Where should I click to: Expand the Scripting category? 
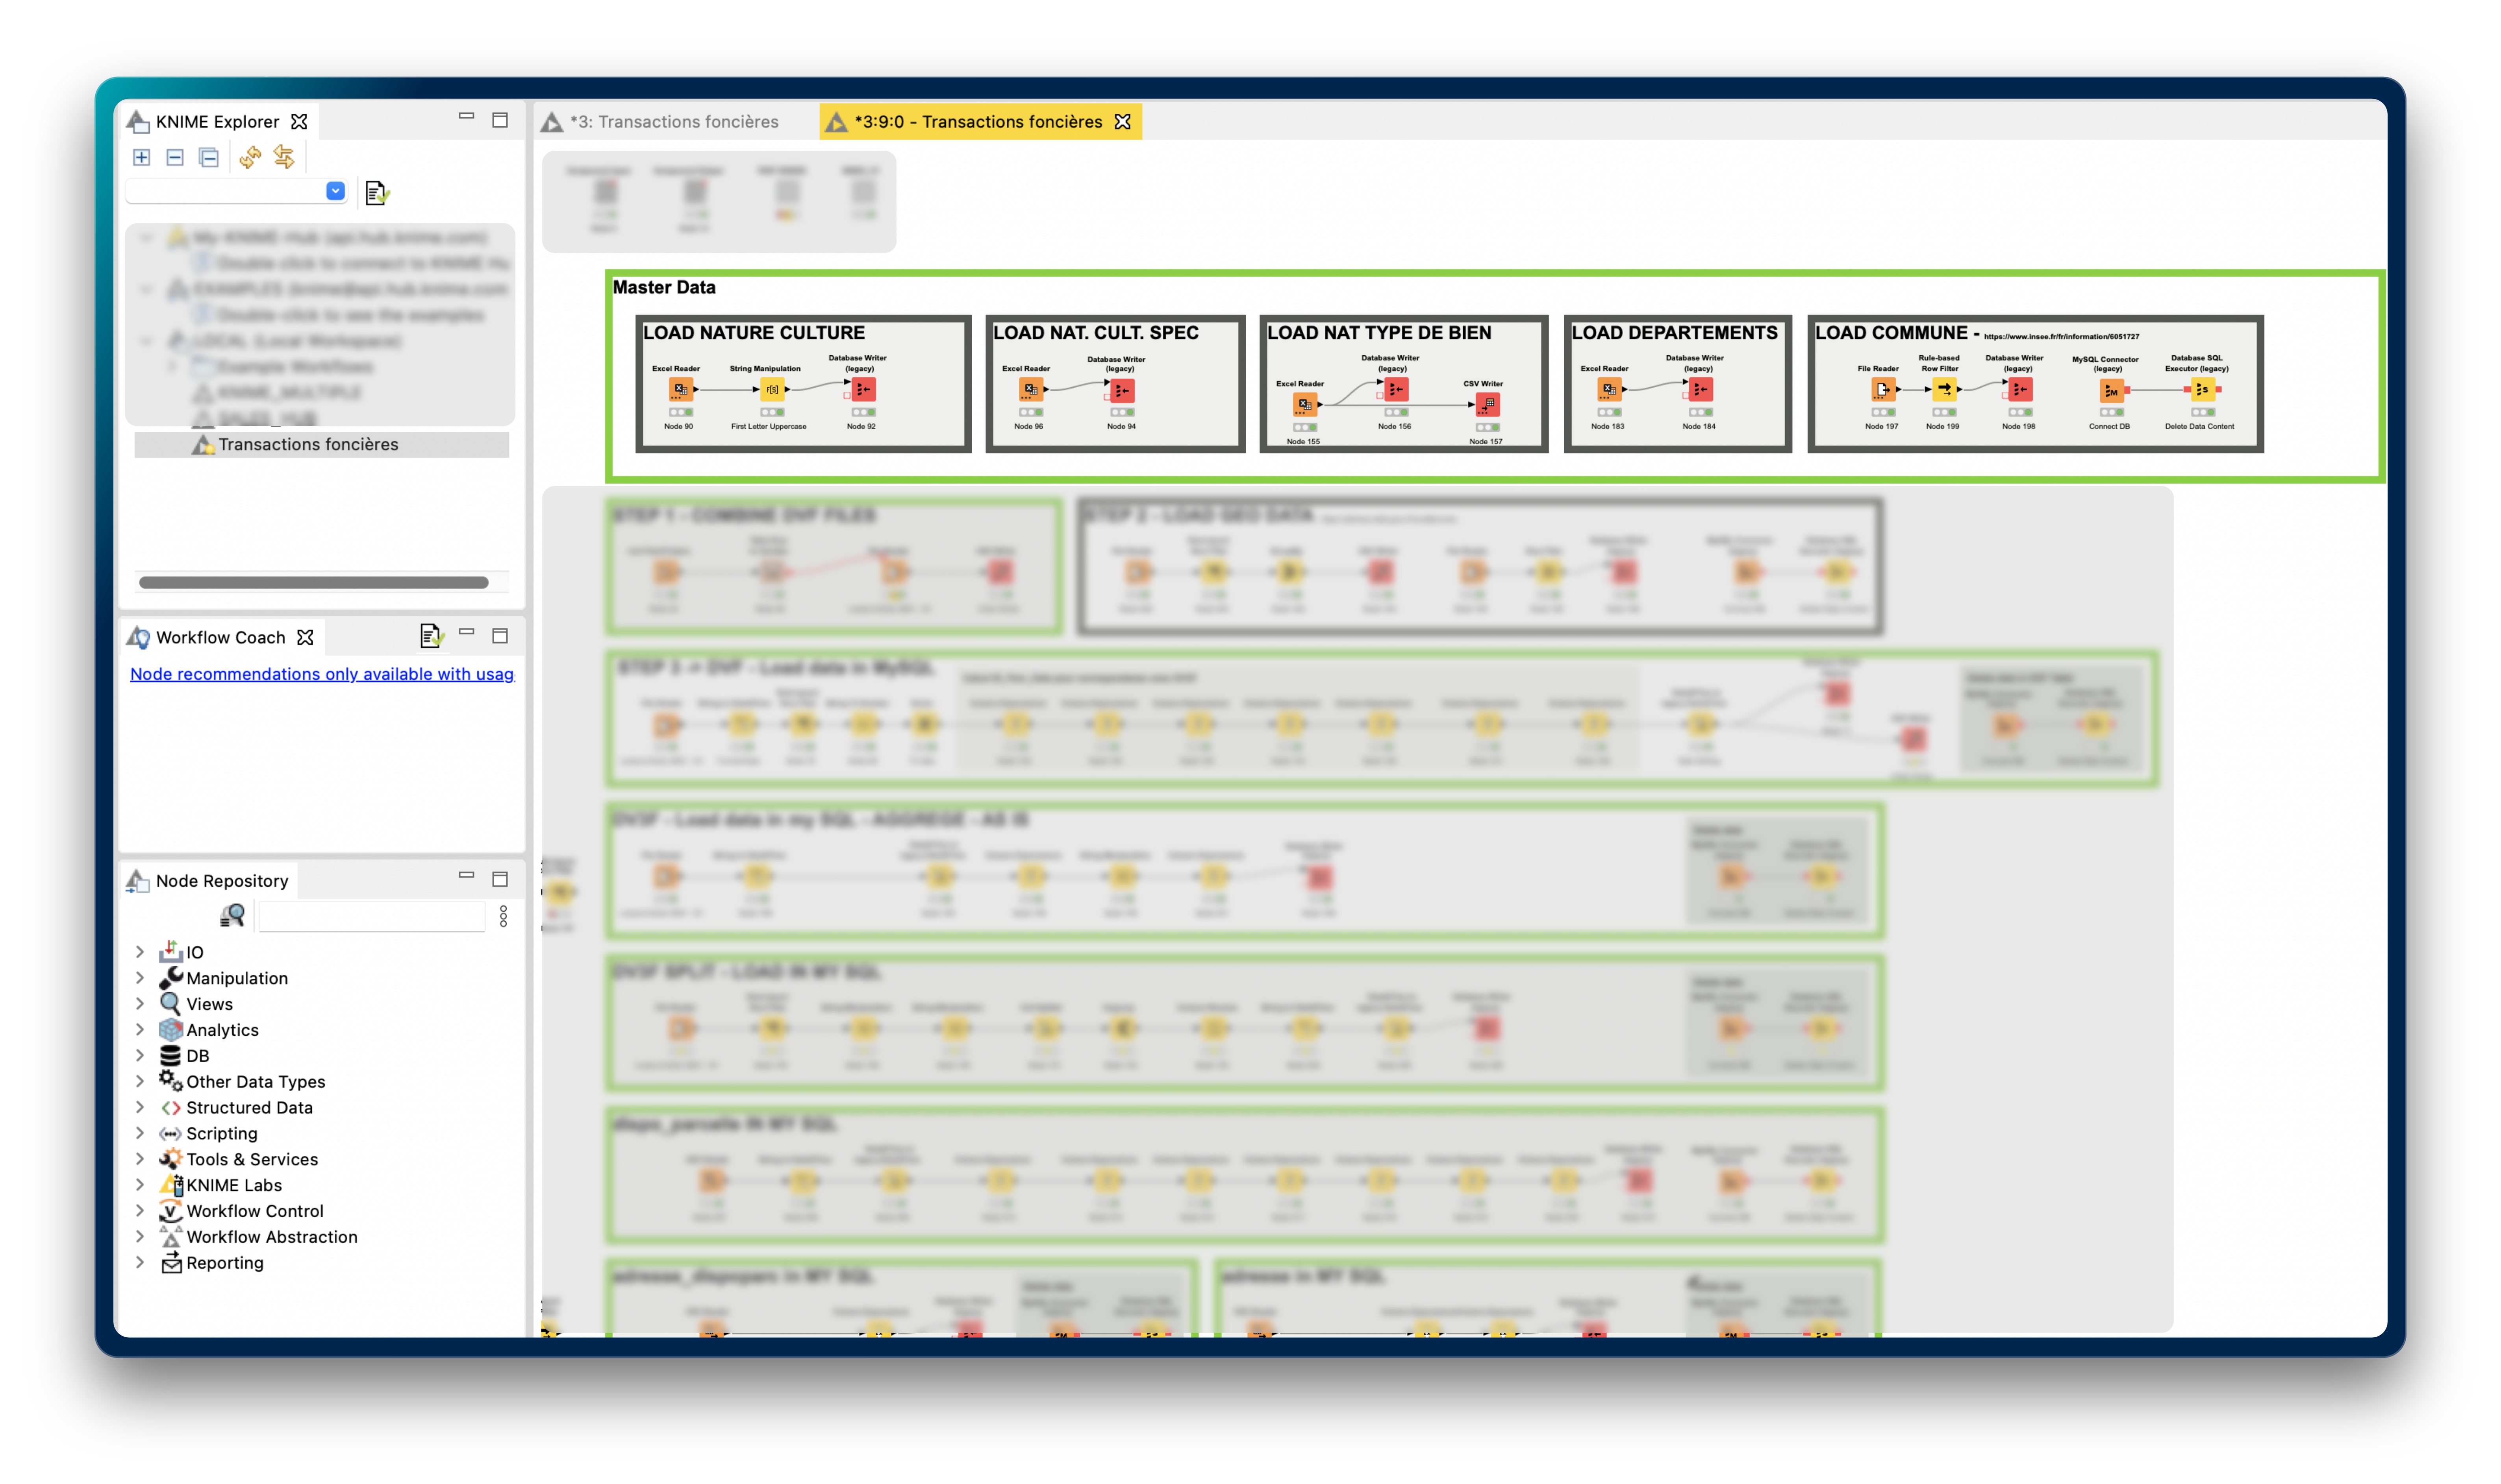coord(140,1133)
